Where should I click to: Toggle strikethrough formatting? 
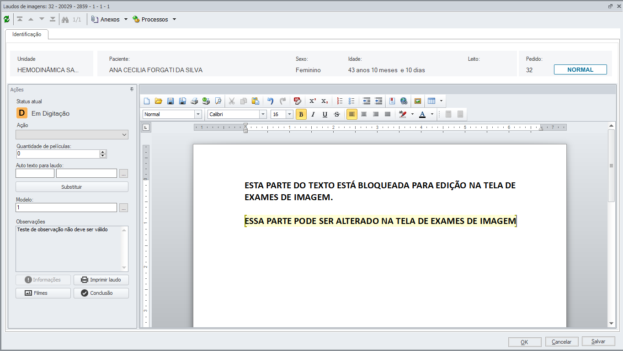pyautogui.click(x=337, y=114)
